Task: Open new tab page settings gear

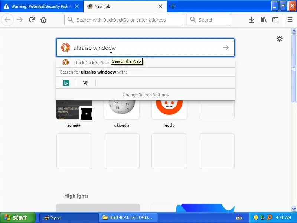Action: pos(280,39)
